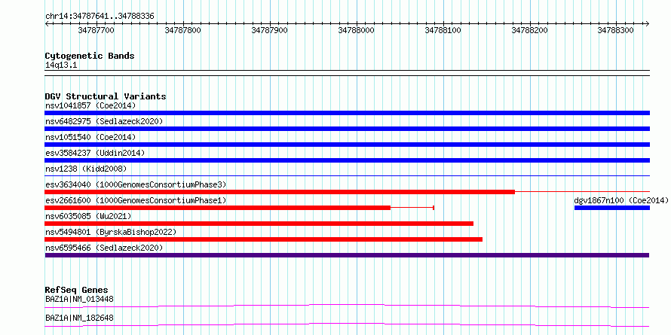
Task: Open variant label nsv6482975 (Sedlazeck2020)
Action: [x=104, y=121]
